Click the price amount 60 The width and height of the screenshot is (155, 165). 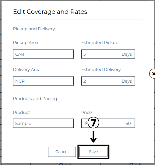[x=128, y=123]
